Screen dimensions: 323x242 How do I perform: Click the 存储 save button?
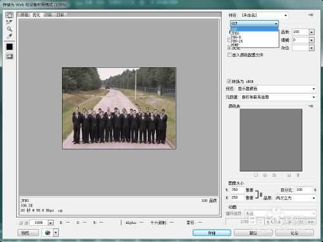212,233
